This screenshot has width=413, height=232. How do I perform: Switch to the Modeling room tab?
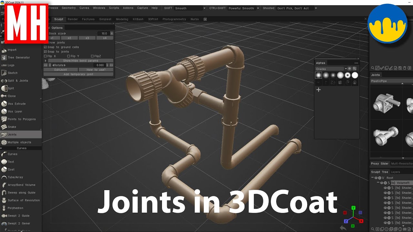122,19
